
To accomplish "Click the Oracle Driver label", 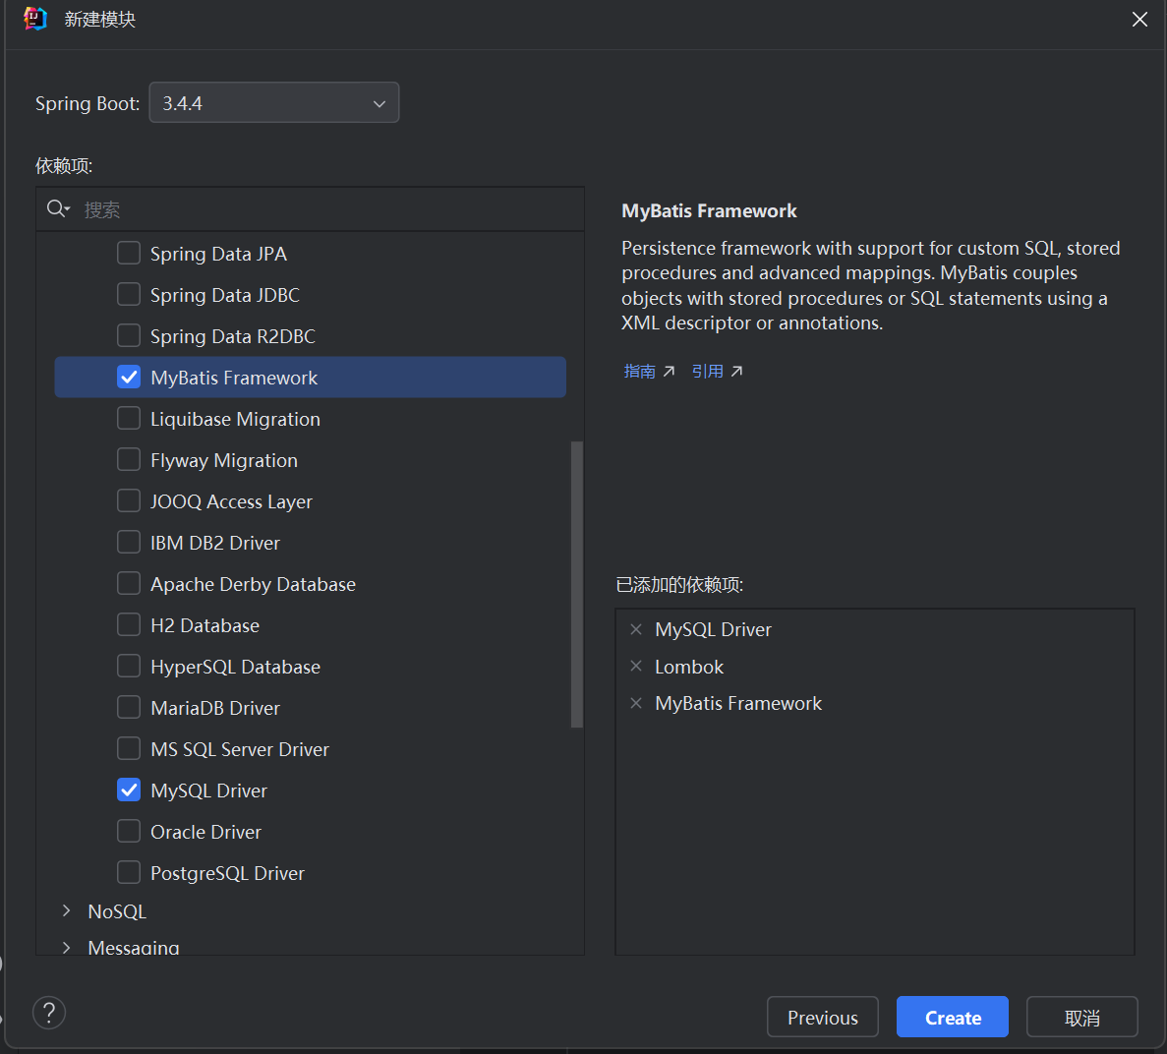I will (x=205, y=832).
